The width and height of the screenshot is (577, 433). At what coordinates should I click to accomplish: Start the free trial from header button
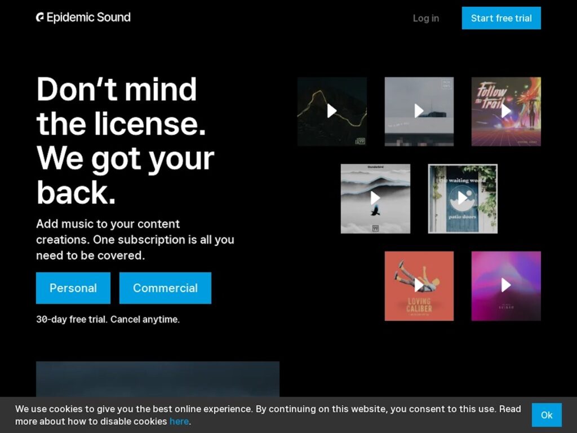tap(501, 18)
